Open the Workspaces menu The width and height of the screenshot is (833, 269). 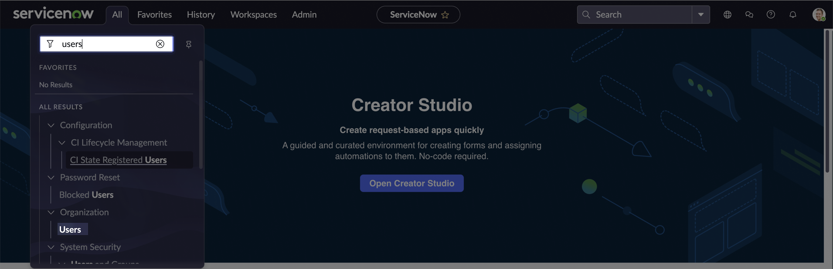[x=254, y=14]
